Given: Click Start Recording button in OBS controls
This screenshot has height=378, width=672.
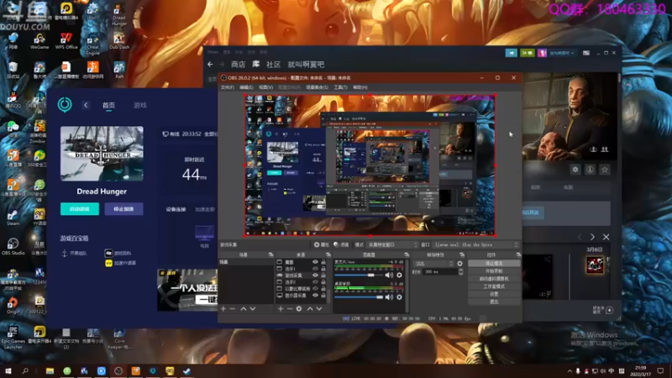Looking at the screenshot, I should point(494,271).
